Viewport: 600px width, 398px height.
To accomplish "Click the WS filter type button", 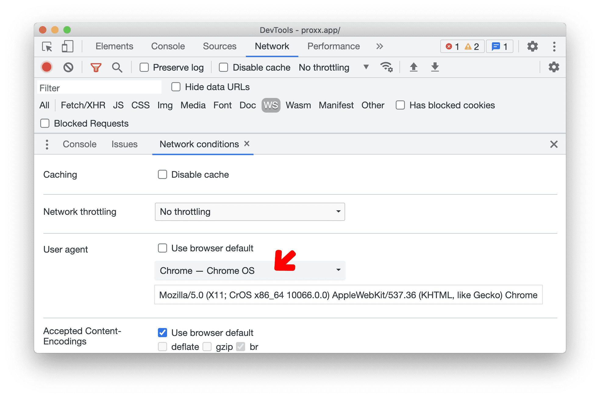I will (270, 105).
